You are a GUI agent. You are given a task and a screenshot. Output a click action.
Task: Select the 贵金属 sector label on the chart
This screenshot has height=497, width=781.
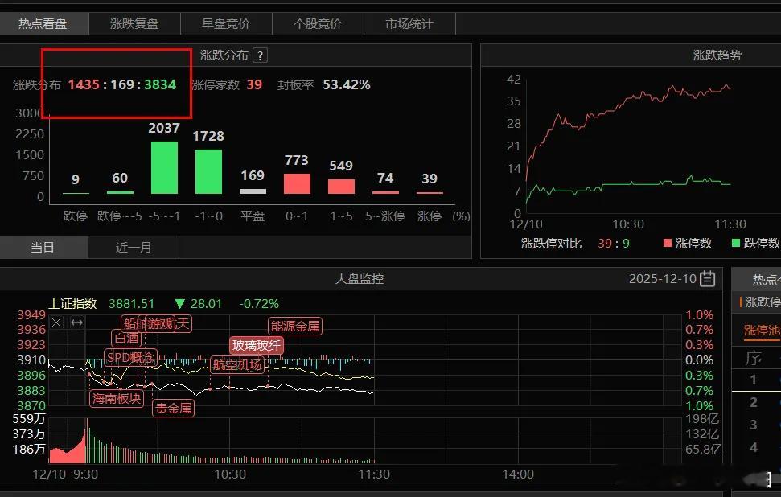click(x=172, y=408)
